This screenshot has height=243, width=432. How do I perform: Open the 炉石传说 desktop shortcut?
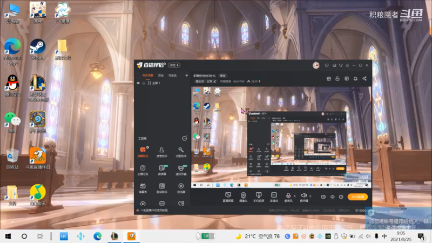[38, 122]
